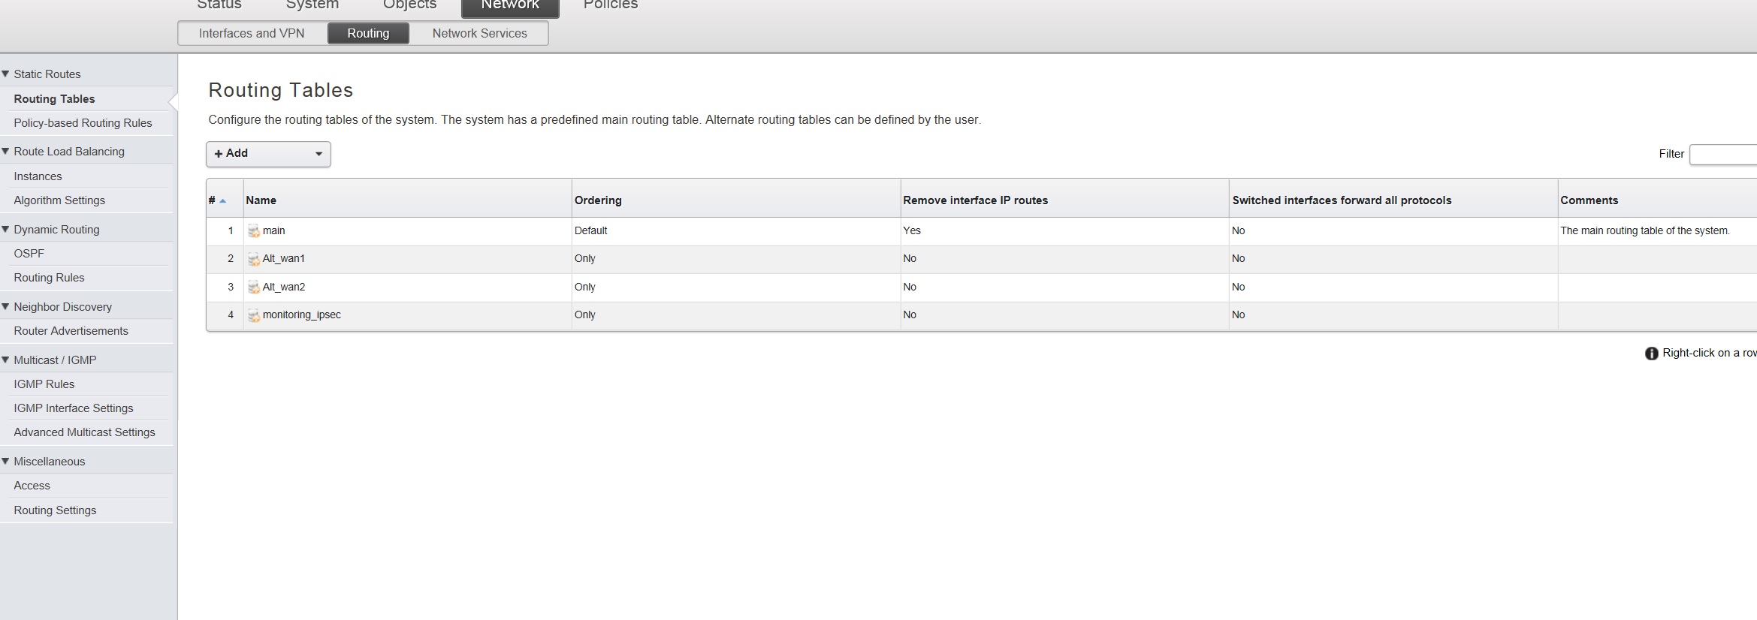Switch to Interfaces and VPN tab
The width and height of the screenshot is (1757, 620).
pyautogui.click(x=252, y=34)
